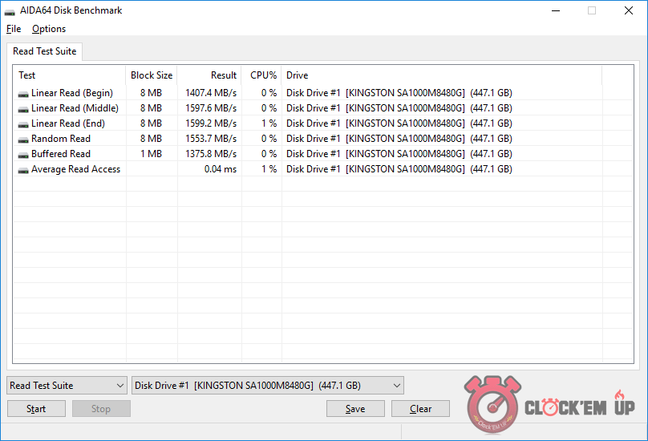Open the File menu
Image resolution: width=648 pixels, height=441 pixels.
pos(14,29)
